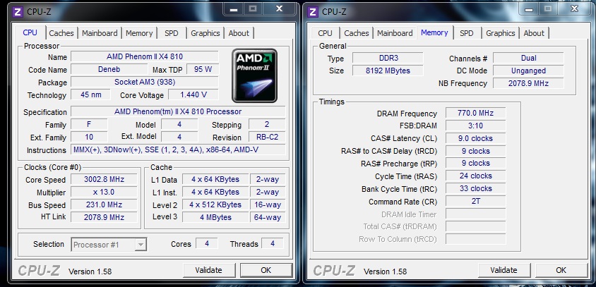
Task: Click the DRAM Frequency value 770.0 MHz
Action: pos(475,113)
